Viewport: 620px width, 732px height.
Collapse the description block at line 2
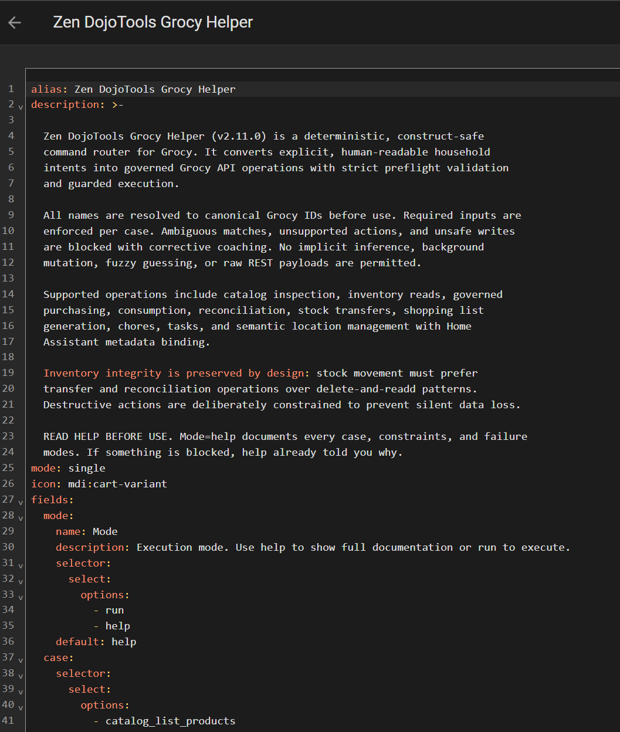(x=21, y=107)
